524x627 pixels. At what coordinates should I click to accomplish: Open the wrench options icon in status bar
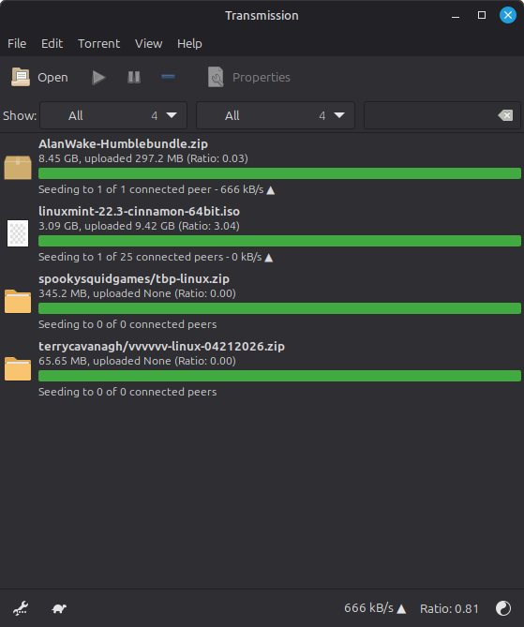[x=21, y=608]
